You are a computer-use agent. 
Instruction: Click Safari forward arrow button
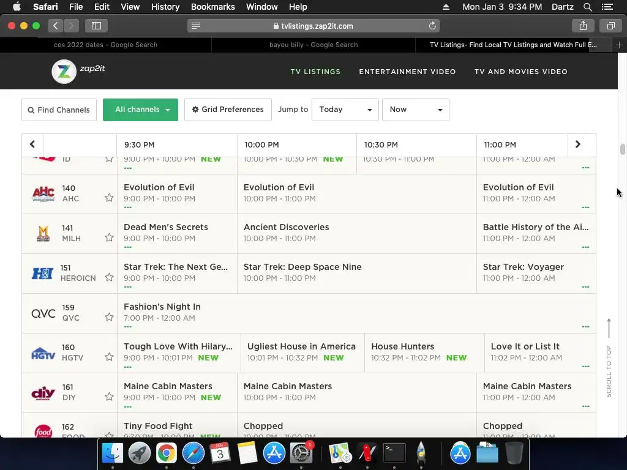(x=71, y=26)
